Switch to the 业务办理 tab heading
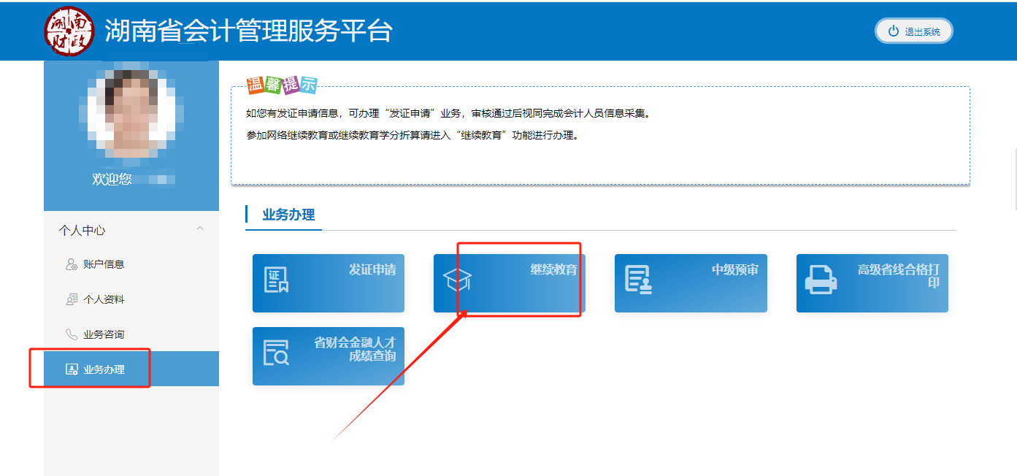 pyautogui.click(x=288, y=215)
